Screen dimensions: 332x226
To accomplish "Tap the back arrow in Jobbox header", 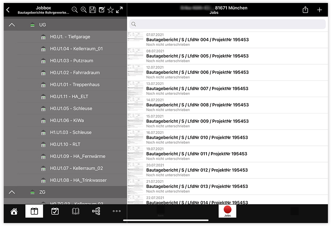I will 8,10.
